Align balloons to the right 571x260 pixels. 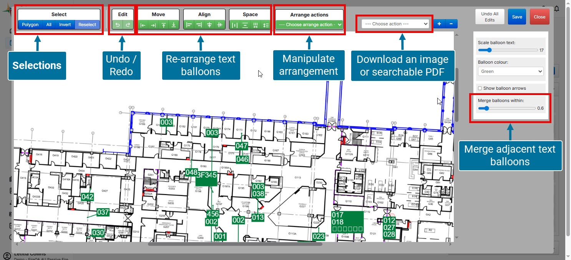tap(199, 25)
